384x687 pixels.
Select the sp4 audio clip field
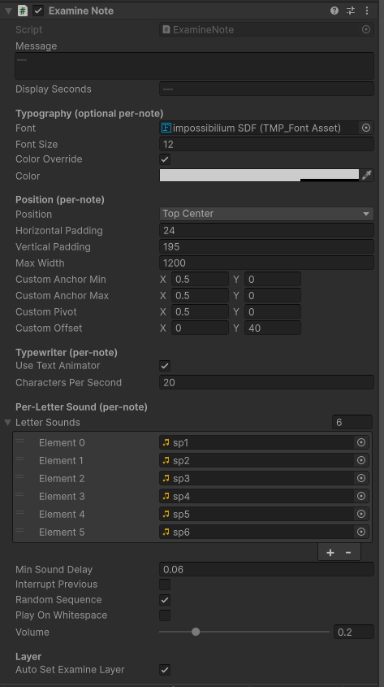257,497
